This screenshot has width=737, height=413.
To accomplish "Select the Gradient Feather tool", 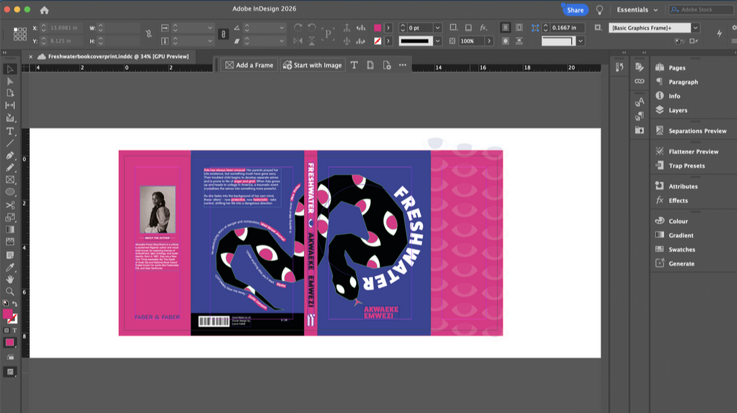I will [x=10, y=241].
